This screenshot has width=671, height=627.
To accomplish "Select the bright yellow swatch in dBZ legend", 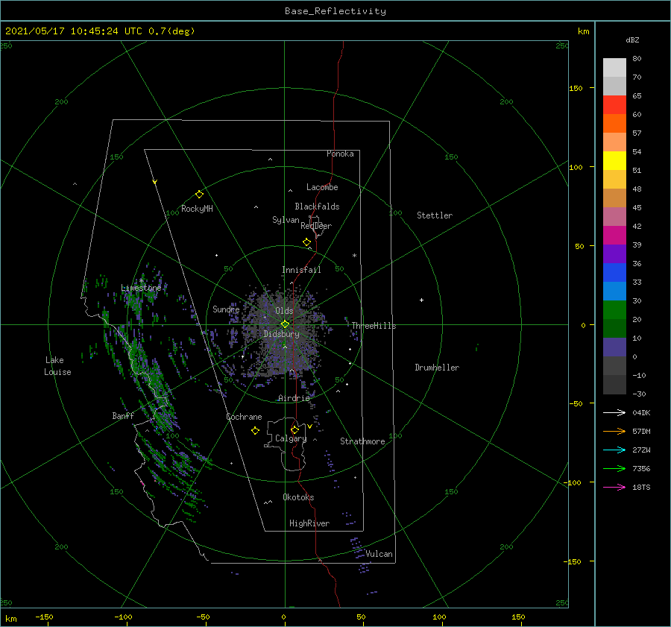I will 614,160.
